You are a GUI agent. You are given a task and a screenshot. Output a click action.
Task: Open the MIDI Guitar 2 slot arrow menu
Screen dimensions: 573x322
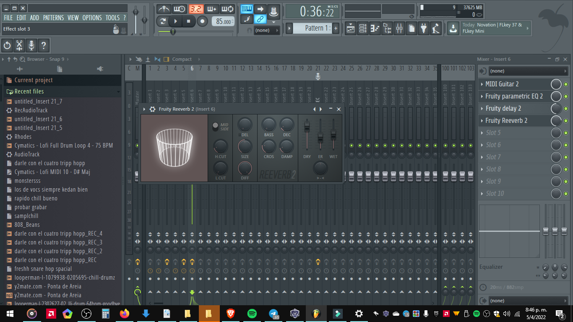pos(482,84)
